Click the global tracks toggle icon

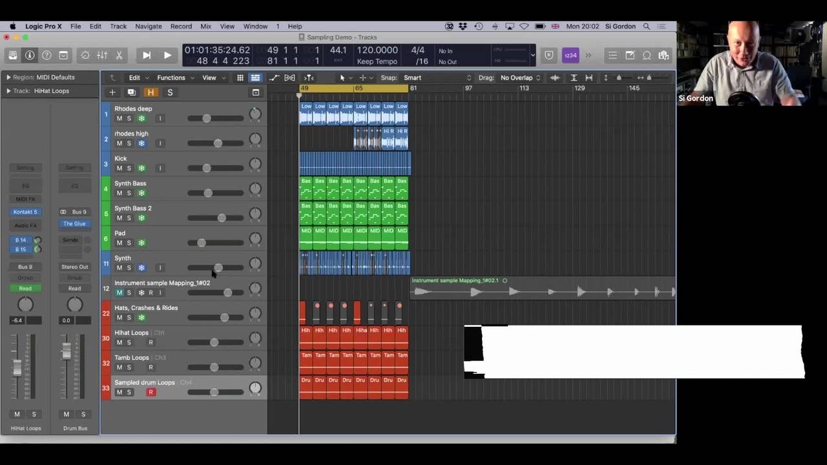coord(256,92)
